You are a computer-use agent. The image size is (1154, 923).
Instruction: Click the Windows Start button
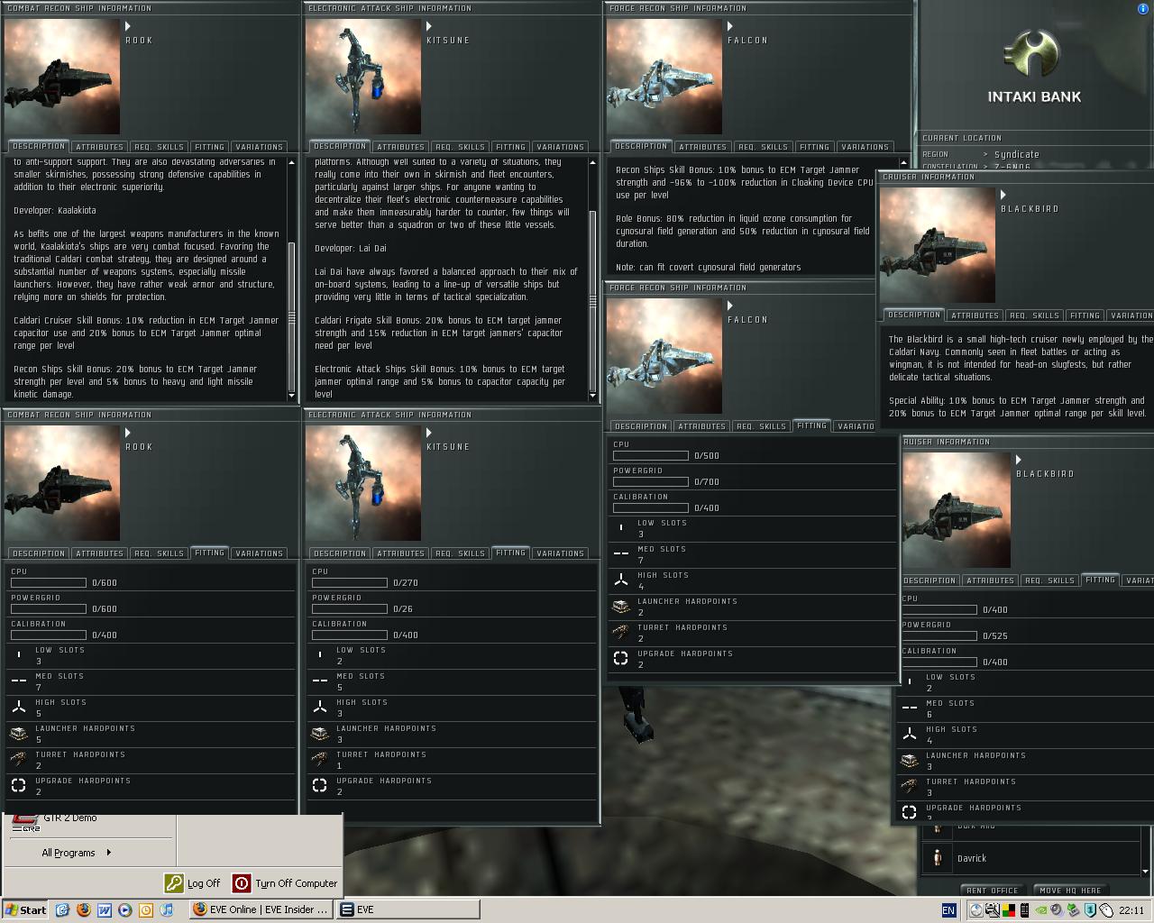25,910
